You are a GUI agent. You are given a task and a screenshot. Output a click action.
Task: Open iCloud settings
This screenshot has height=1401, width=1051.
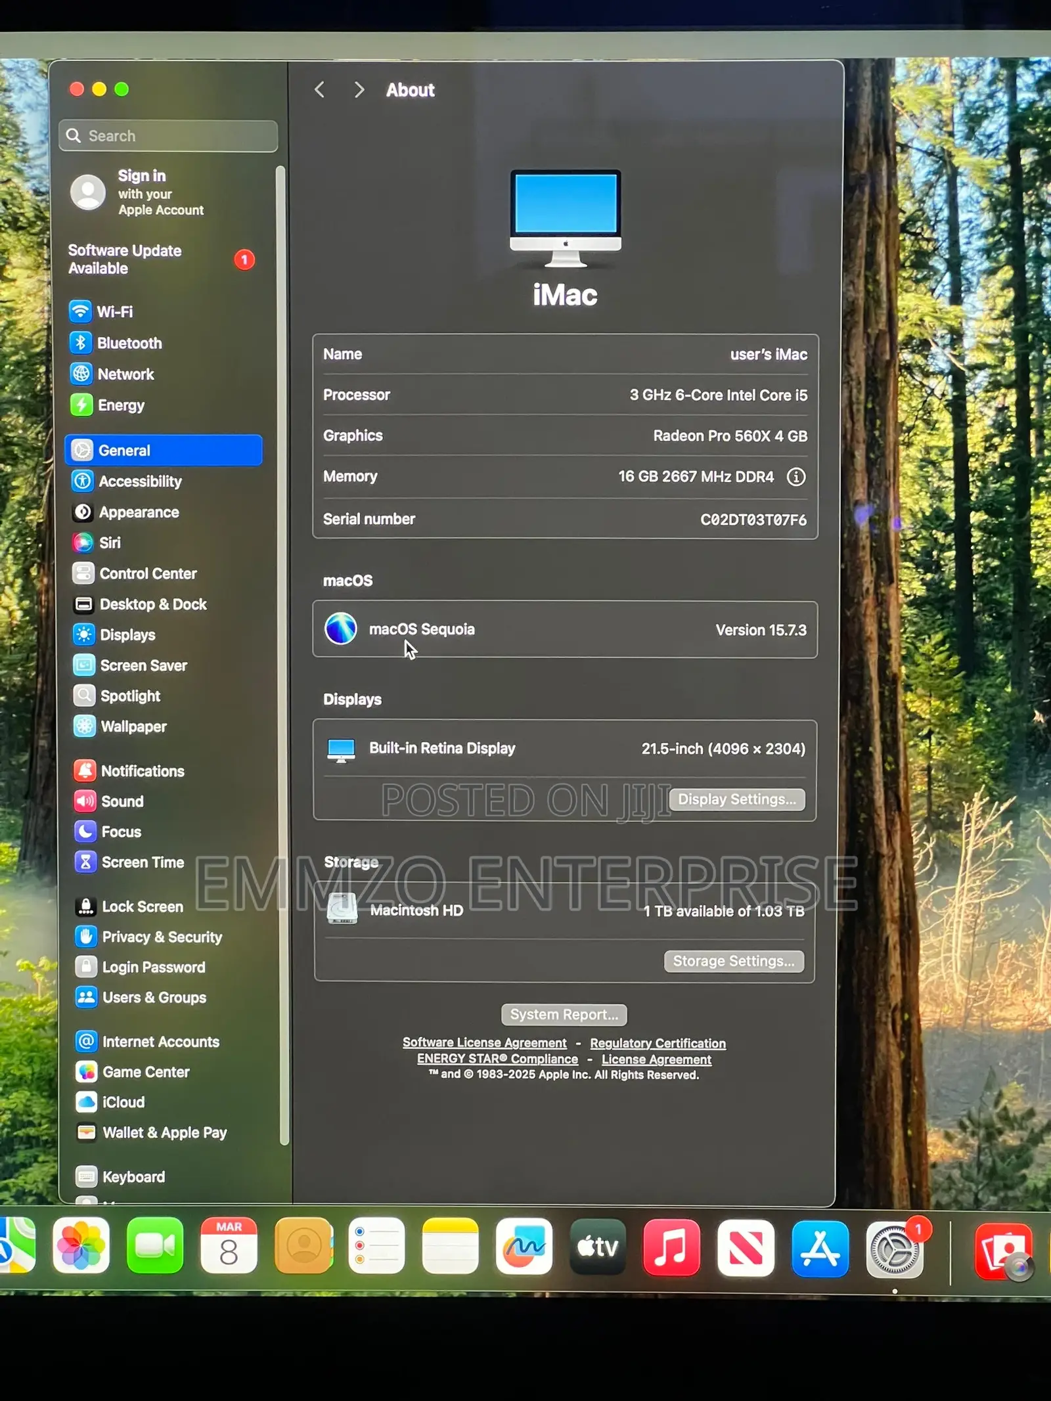click(110, 1101)
